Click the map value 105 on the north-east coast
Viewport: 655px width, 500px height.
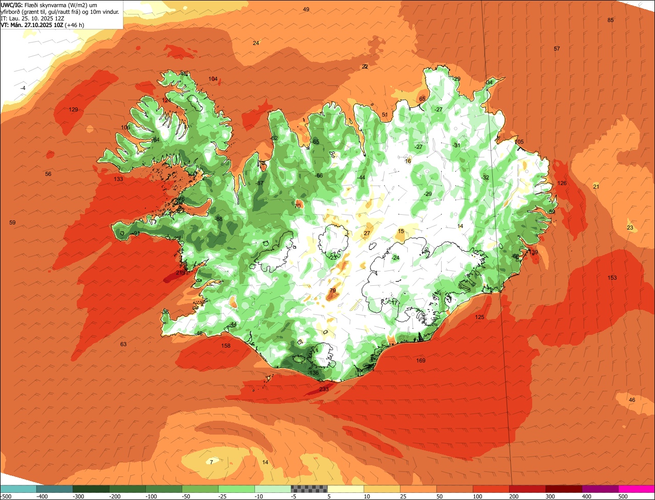(x=519, y=142)
